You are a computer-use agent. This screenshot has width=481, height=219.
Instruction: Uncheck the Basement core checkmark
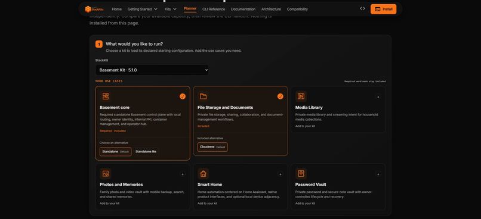pyautogui.click(x=183, y=96)
